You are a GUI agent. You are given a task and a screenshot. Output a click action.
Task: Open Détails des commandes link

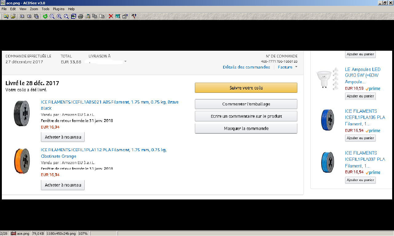(x=246, y=67)
